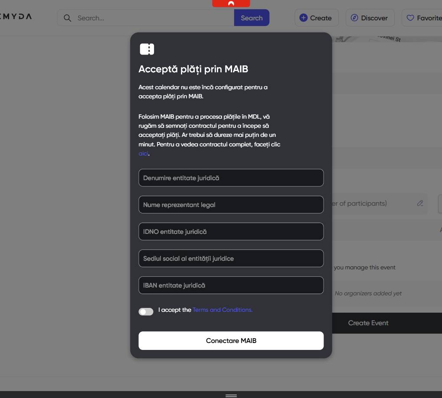Click the magnifier icon in search bar
This screenshot has width=442, height=398.
[x=67, y=18]
